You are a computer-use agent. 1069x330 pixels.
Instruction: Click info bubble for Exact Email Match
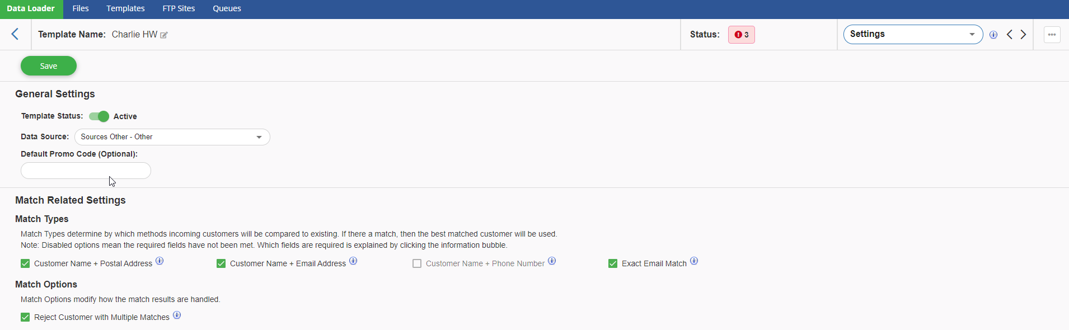click(x=694, y=261)
